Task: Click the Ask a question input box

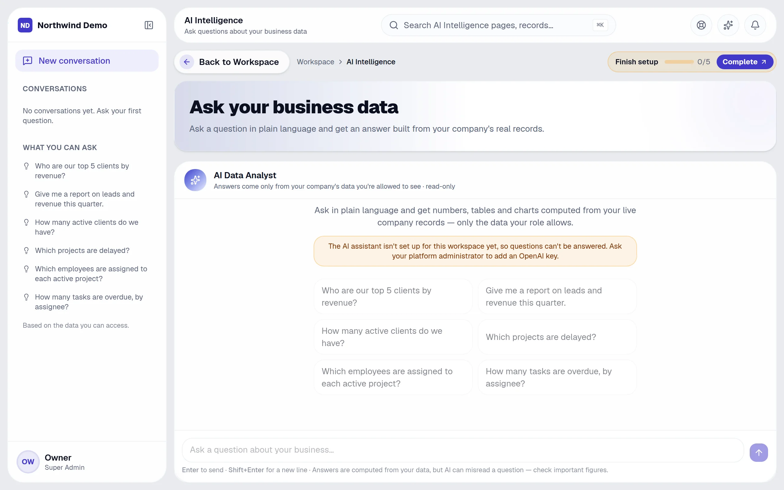Action: coord(463,450)
